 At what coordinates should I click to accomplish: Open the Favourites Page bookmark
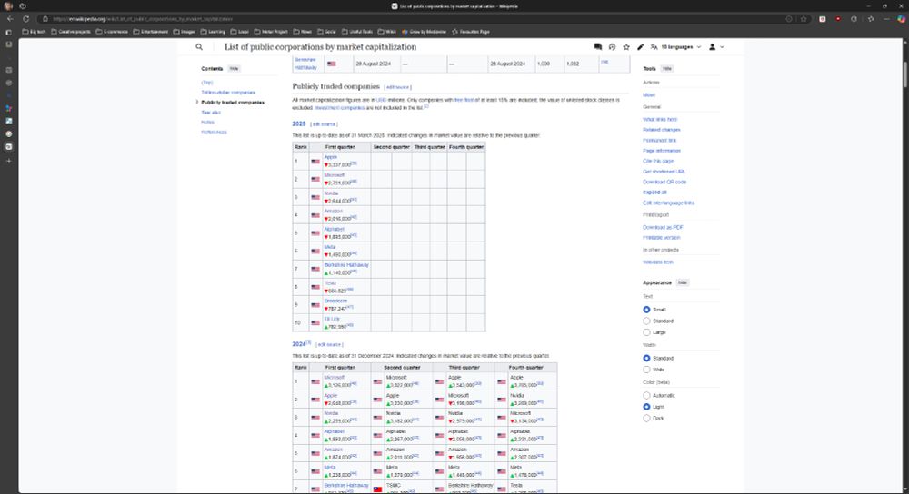tap(471, 32)
